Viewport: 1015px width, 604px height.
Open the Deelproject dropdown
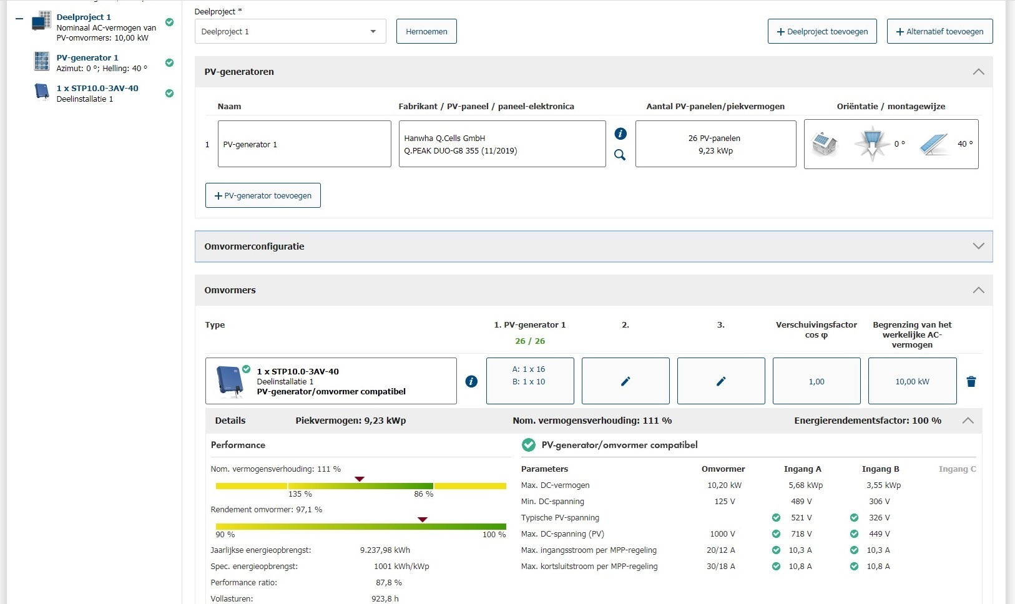[x=290, y=32]
